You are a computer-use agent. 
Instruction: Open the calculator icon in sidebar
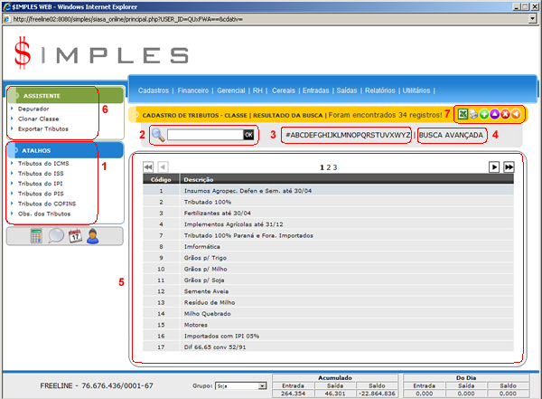click(x=38, y=235)
